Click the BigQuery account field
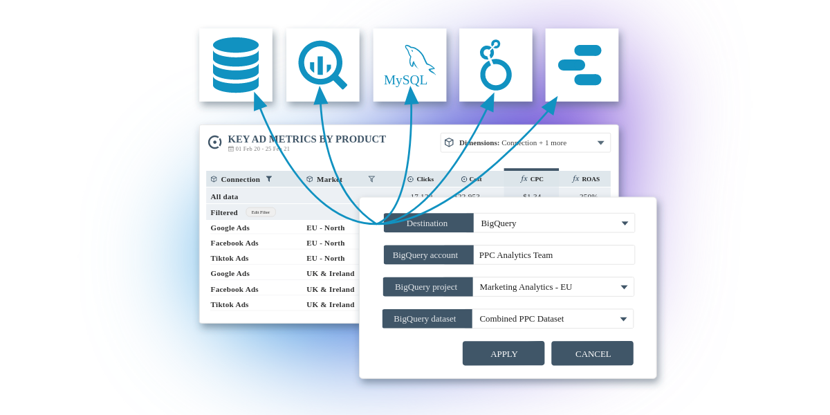830x415 pixels. [x=554, y=255]
